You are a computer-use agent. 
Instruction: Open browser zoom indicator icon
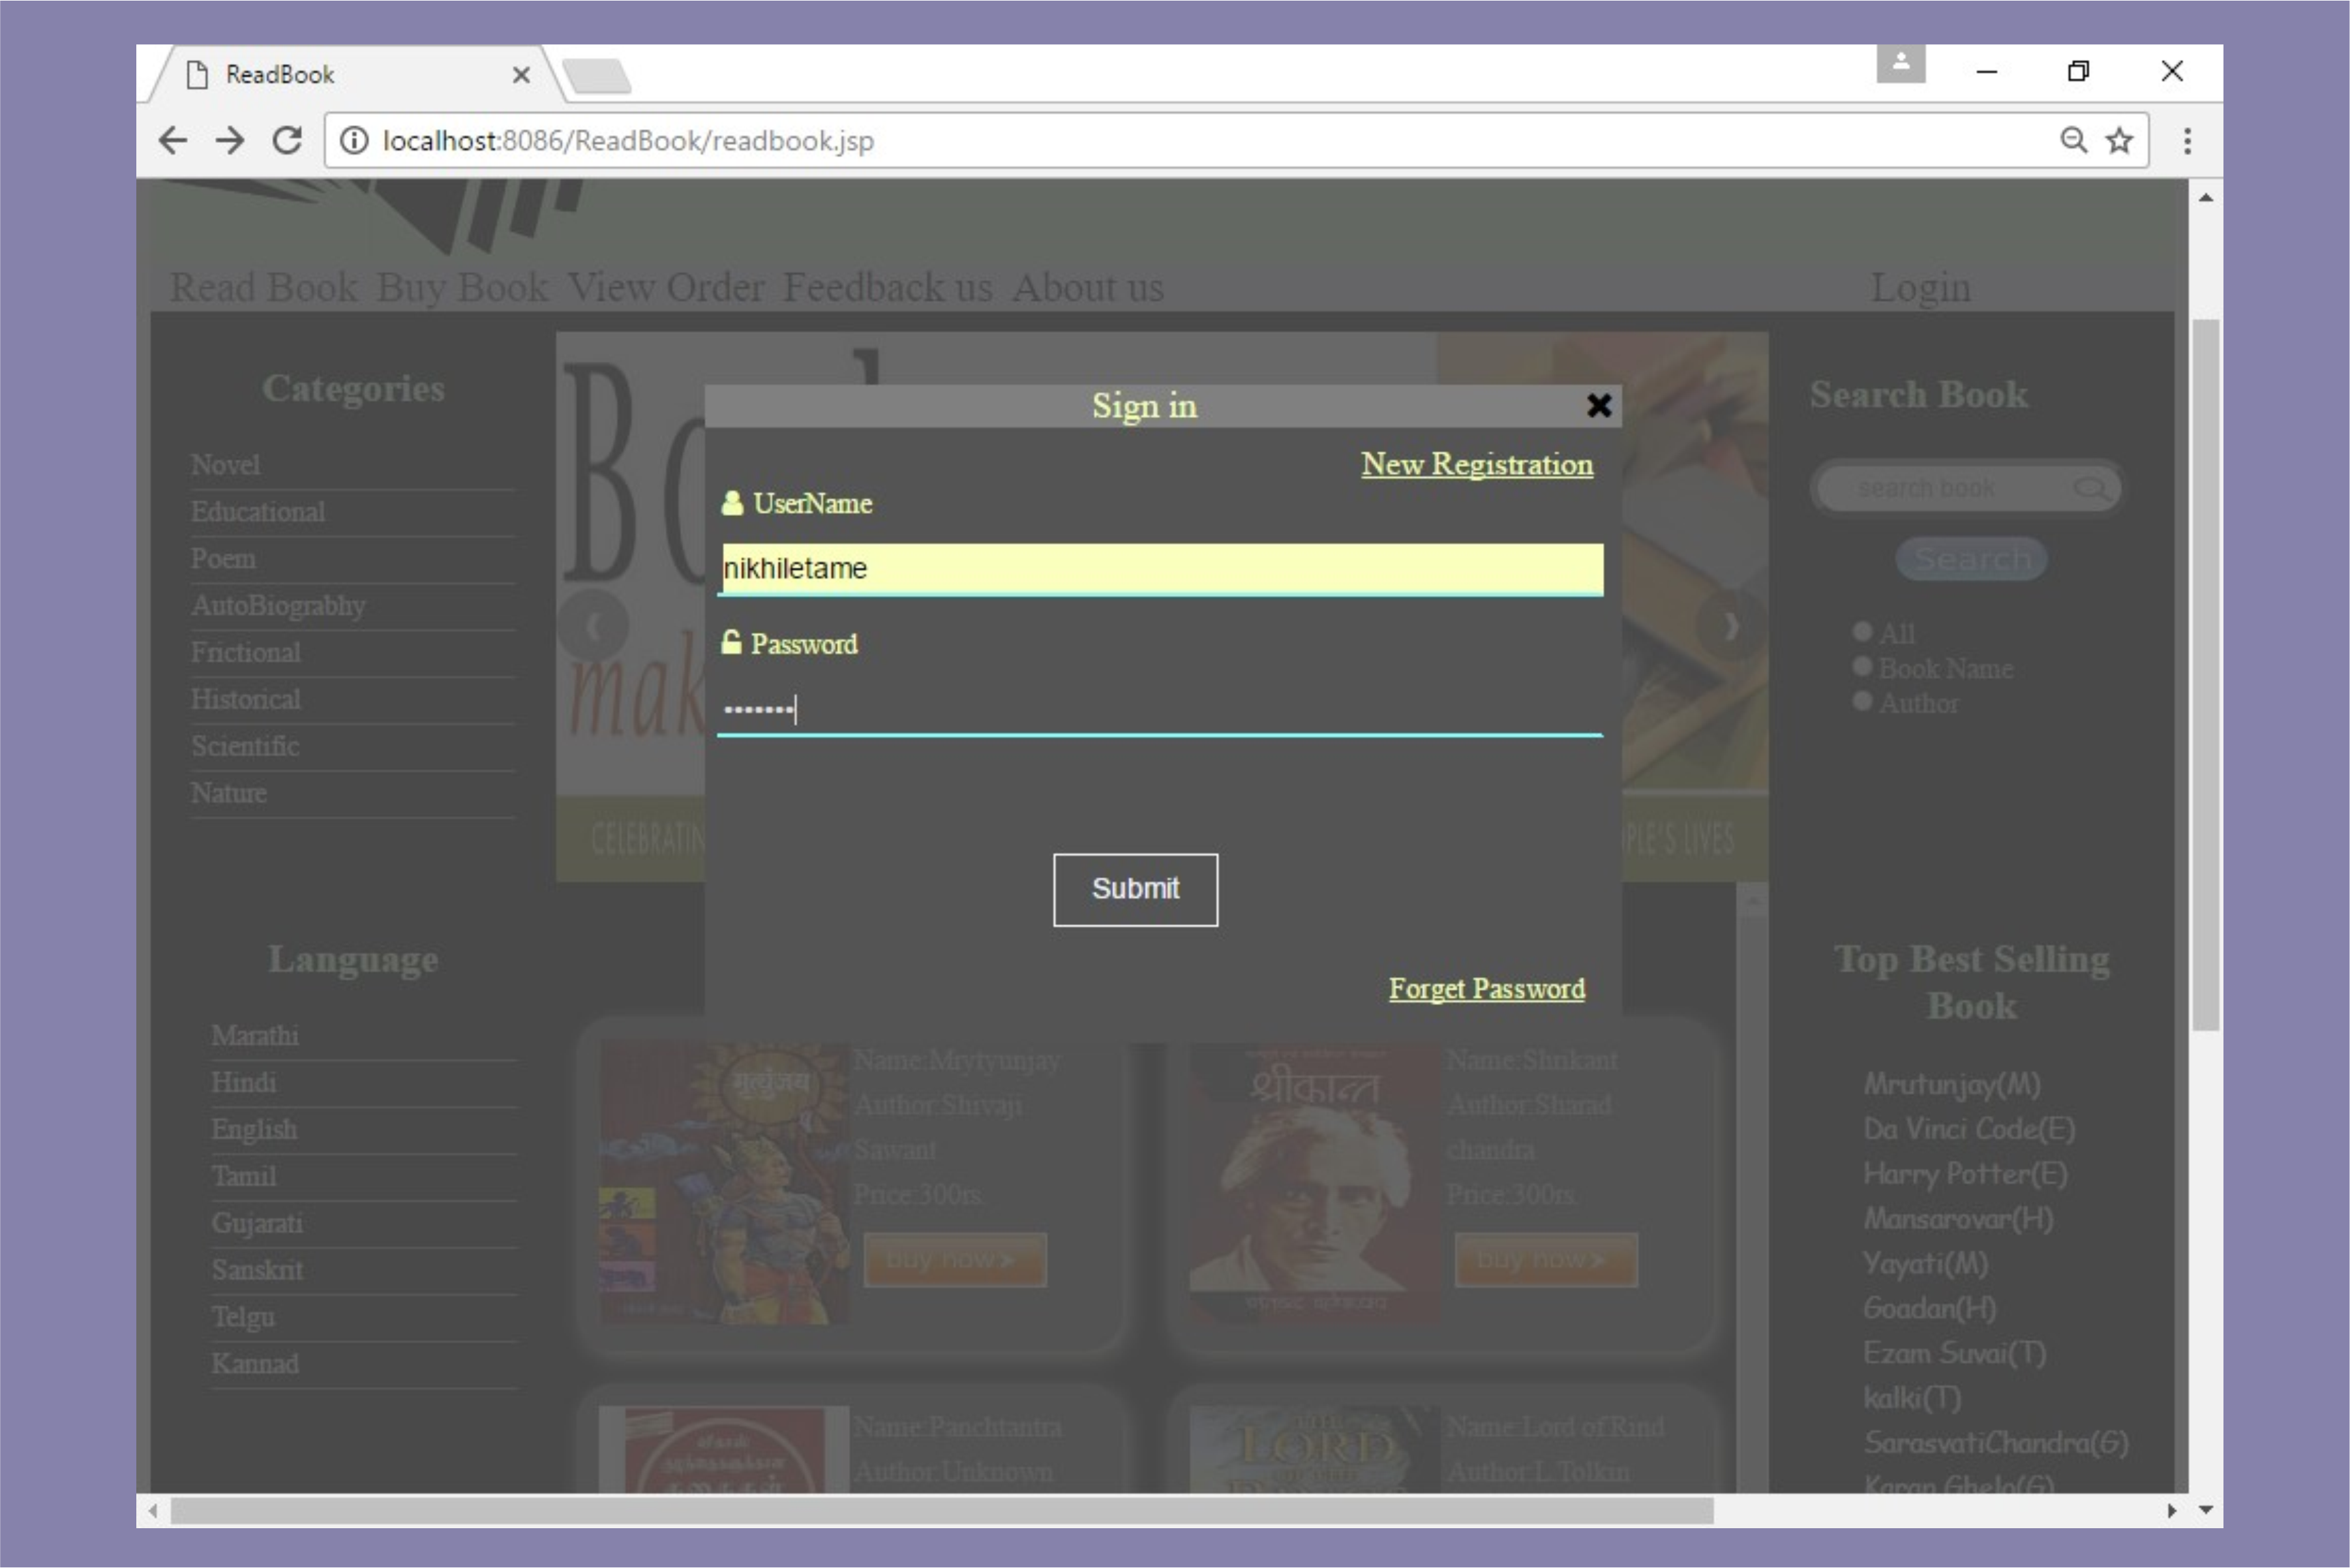pos(2073,140)
